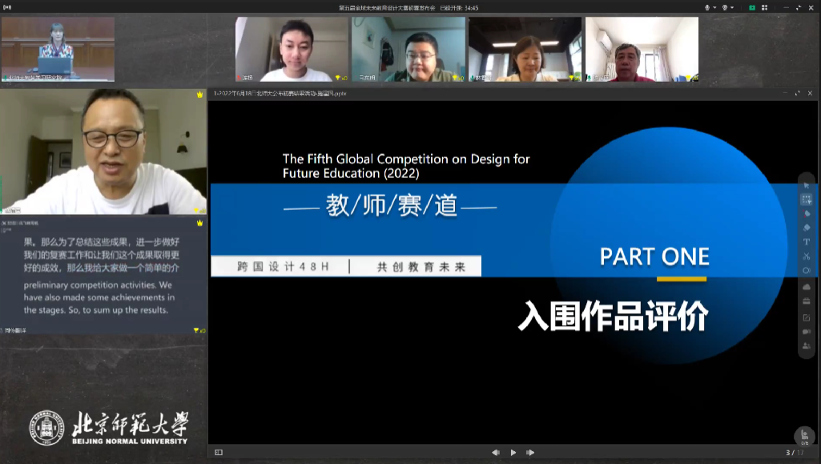Image resolution: width=821 pixels, height=464 pixels.
Task: Select the mouse pointer tool in annotation toolbar
Action: coord(807,186)
